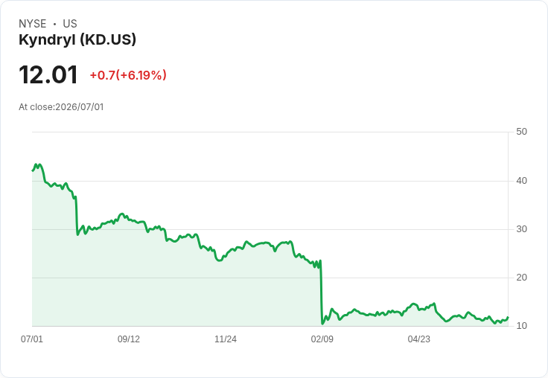548x378 pixels.
Task: Click the sharp drop bottom at 02/09
Action: [322, 324]
